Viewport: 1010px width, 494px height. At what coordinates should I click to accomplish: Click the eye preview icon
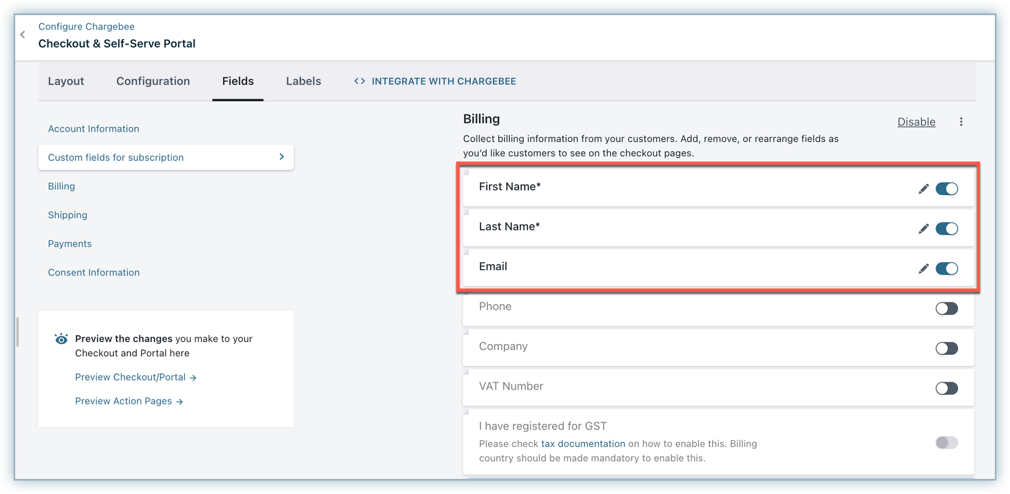coord(61,339)
